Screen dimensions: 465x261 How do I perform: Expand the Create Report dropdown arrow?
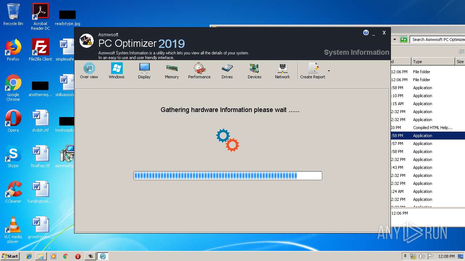(329, 71)
